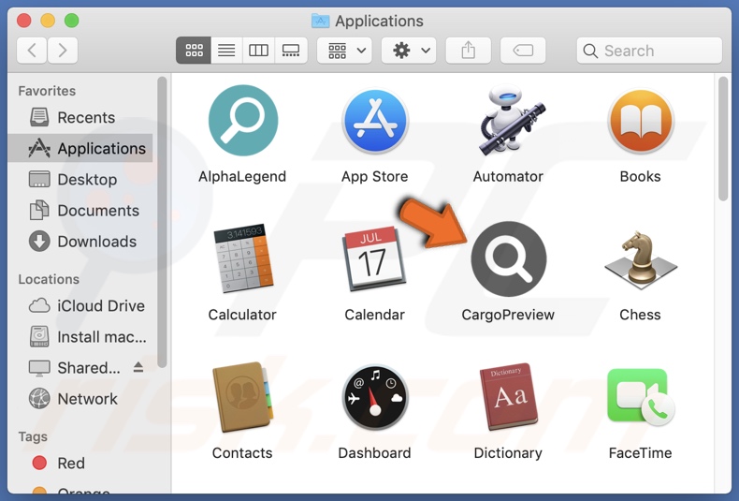Open the gear action menu
Viewport: 739px width, 501px height.
(409, 50)
